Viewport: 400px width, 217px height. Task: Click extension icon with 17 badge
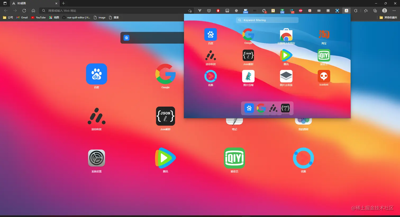pyautogui.click(x=292, y=11)
